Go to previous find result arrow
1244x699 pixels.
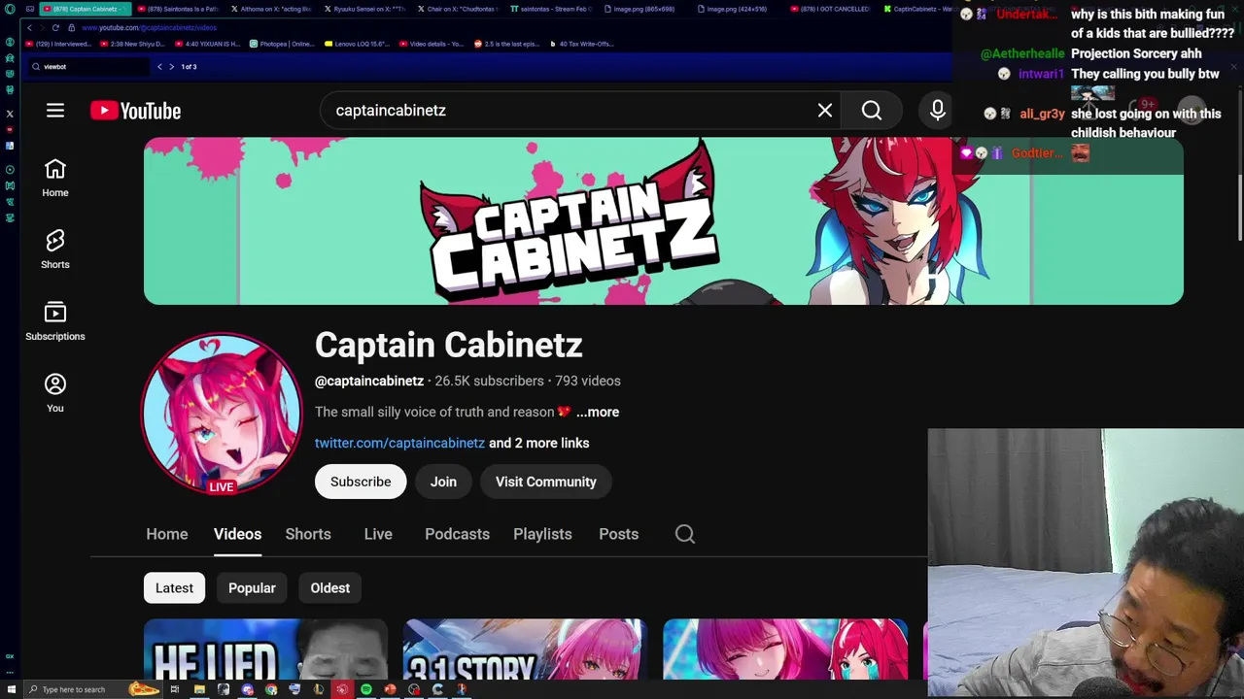pos(159,67)
